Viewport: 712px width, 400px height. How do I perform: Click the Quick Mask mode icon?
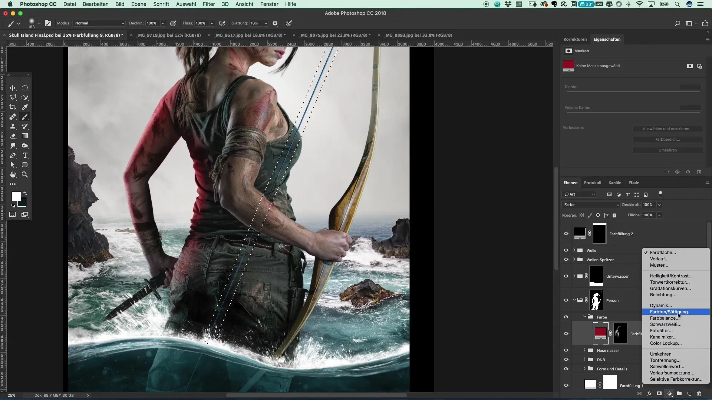[x=13, y=214]
